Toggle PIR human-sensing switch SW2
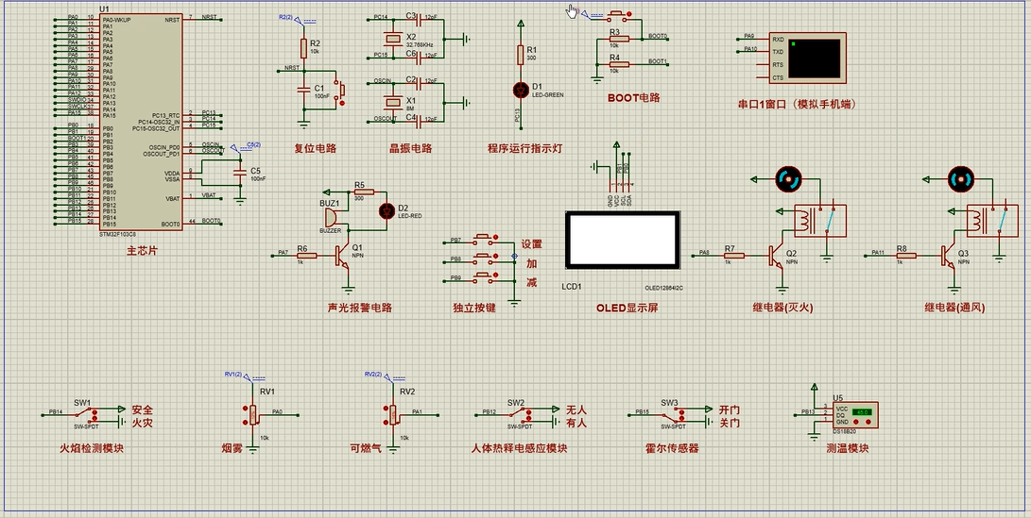The image size is (1031, 518). coord(521,415)
